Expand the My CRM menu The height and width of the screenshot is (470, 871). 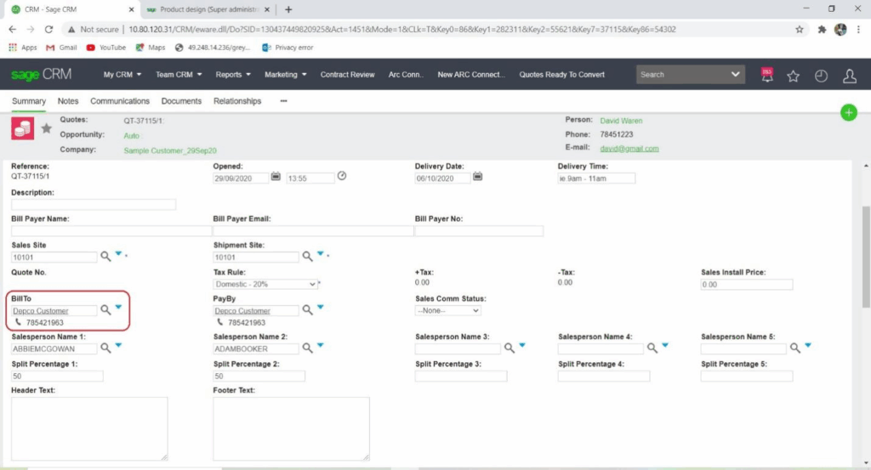(122, 75)
